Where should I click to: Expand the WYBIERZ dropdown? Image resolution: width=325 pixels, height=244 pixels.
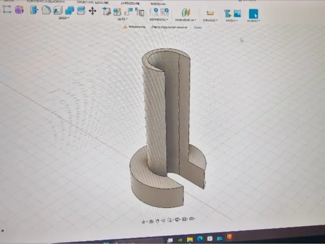253,21
